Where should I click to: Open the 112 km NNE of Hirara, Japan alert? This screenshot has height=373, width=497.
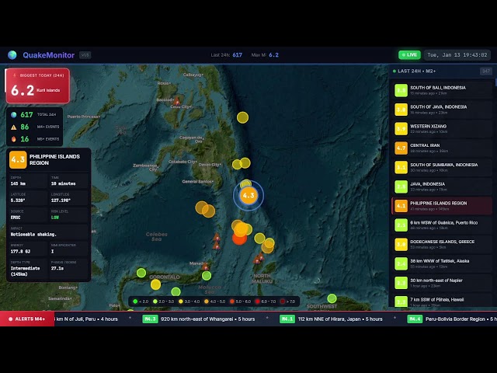[332, 319]
